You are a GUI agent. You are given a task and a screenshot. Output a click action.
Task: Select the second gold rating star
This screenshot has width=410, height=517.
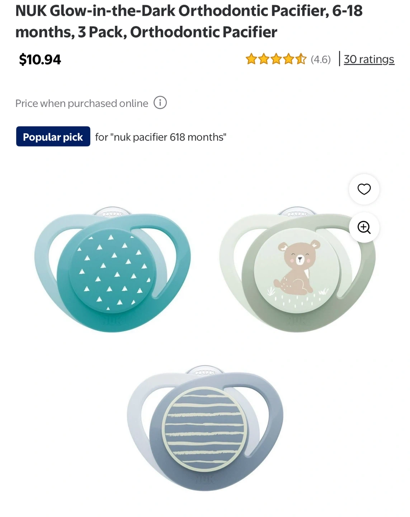click(x=264, y=59)
